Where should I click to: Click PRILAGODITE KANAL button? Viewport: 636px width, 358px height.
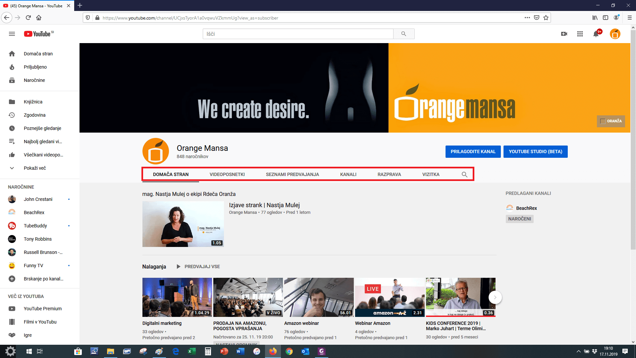(473, 151)
